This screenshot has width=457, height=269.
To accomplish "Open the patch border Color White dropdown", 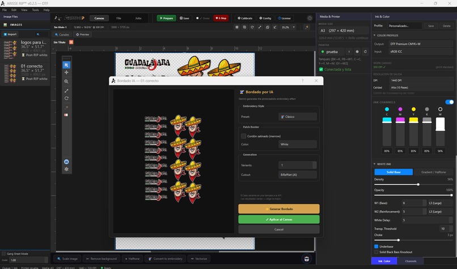I will tap(298, 144).
